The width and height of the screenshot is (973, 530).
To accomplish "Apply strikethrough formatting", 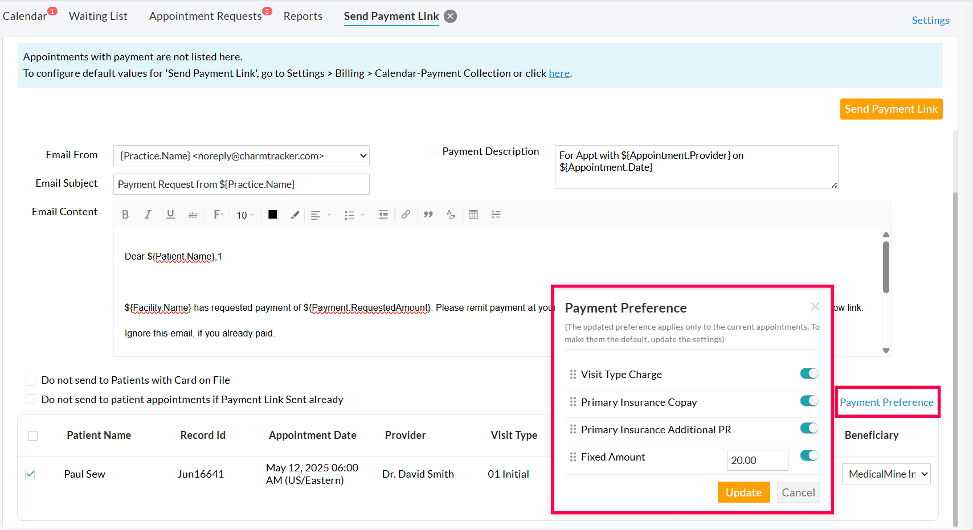I will 193,215.
